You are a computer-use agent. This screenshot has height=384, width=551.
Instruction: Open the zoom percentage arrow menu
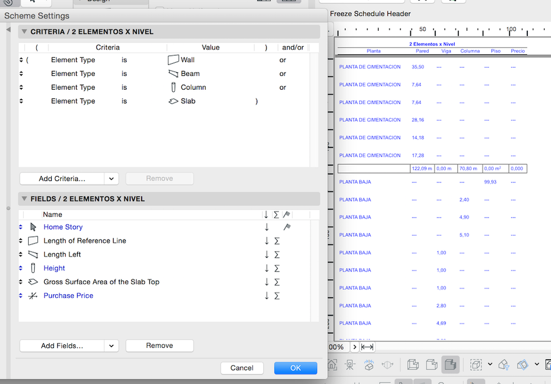coord(355,347)
